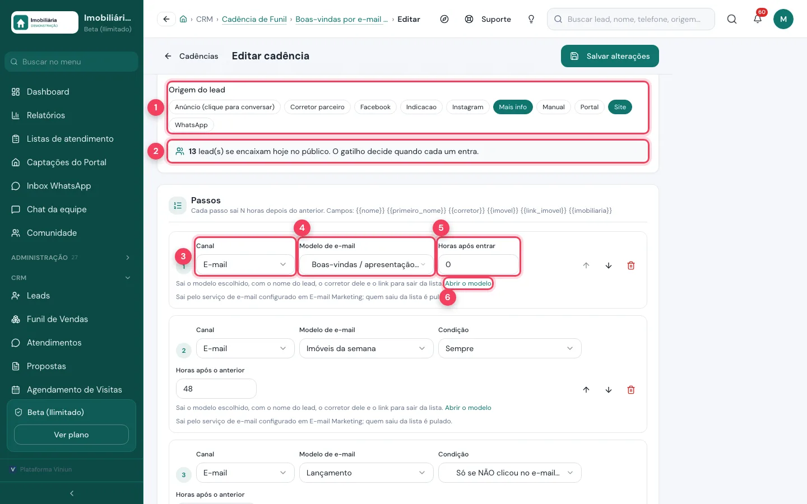The image size is (807, 504).
Task: Open step 2 Condição Sempre dropdown
Action: 510,348
